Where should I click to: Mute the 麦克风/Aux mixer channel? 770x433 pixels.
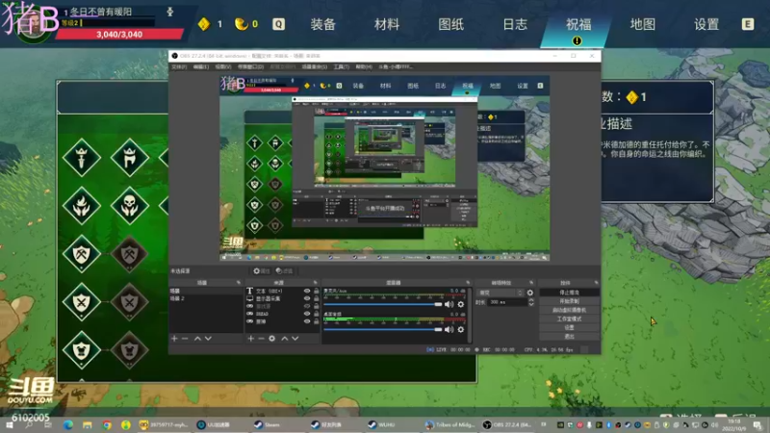[x=449, y=304]
